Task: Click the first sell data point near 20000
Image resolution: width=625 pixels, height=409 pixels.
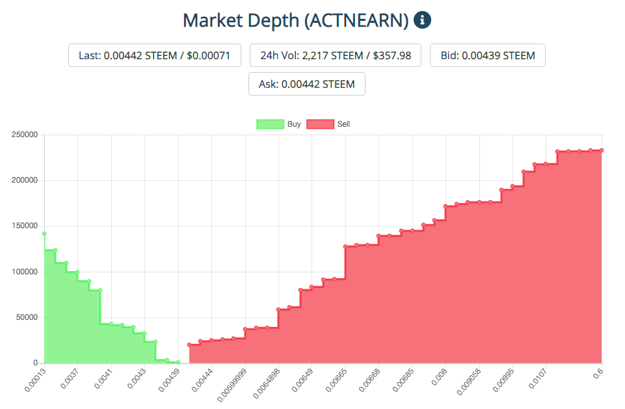Action: [189, 345]
